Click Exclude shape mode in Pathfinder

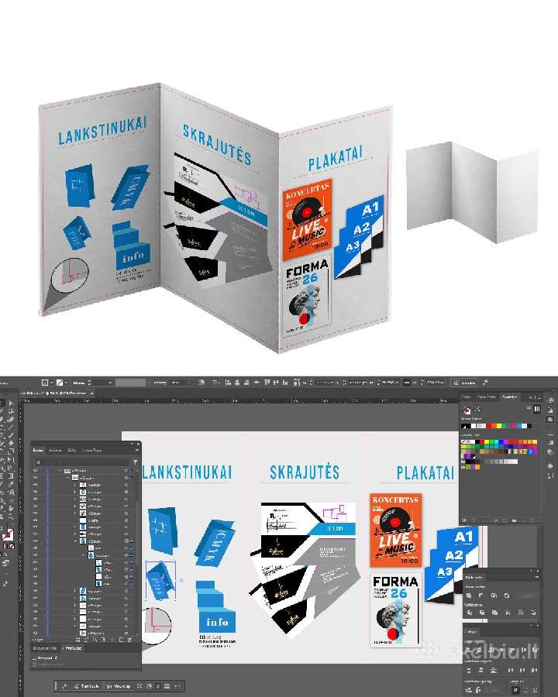click(506, 596)
